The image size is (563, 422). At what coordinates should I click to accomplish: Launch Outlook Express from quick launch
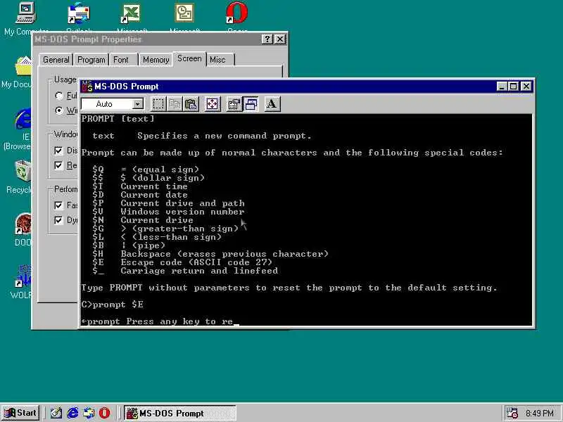[89, 413]
